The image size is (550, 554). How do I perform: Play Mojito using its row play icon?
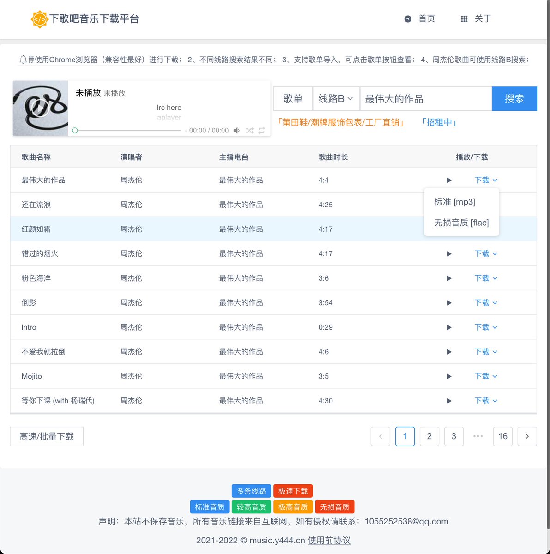448,376
